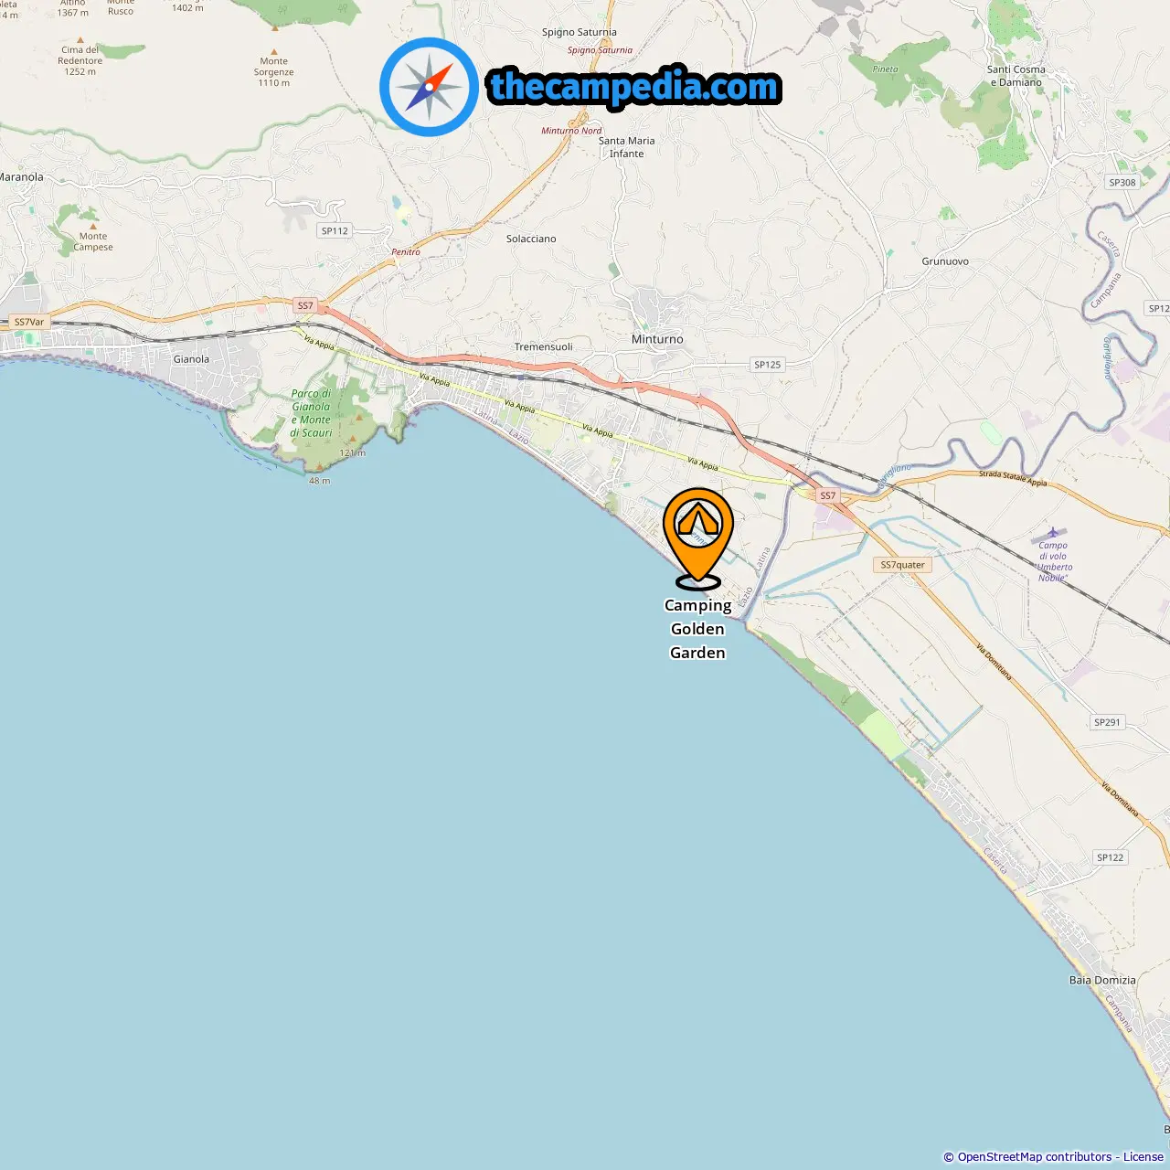
Task: Click the blue compass logo icon
Action: pyautogui.click(x=429, y=87)
